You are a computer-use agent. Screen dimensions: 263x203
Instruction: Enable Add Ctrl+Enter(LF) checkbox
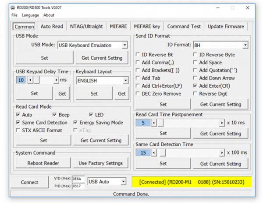tap(138, 86)
